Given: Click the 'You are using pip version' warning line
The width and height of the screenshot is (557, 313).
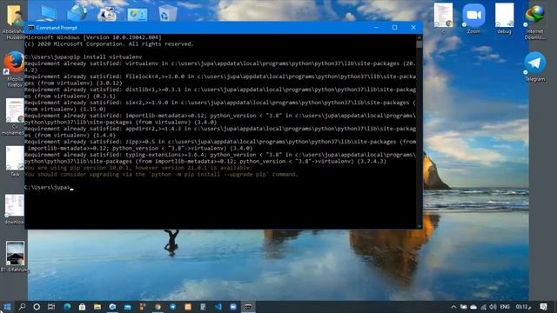Looking at the screenshot, I should (x=138, y=168).
